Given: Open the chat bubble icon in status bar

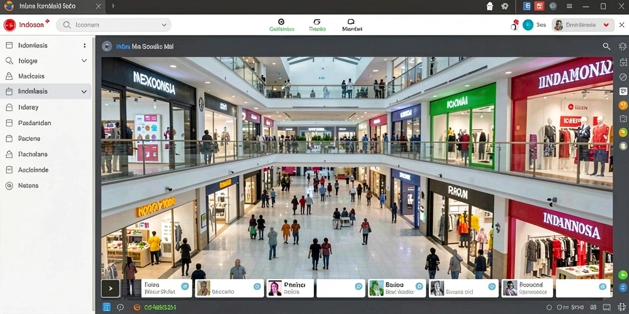Looking at the screenshot, I should point(120,307).
